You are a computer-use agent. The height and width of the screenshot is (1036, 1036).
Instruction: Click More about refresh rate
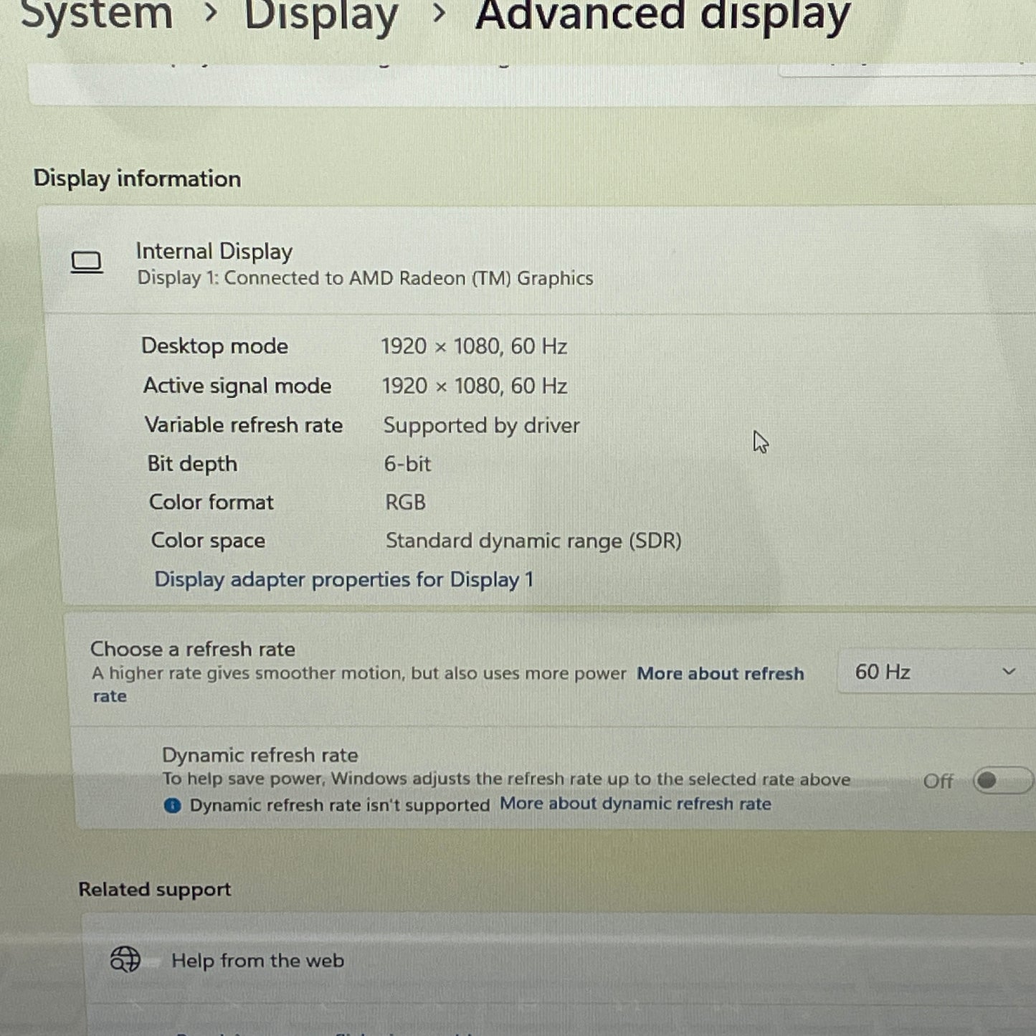pyautogui.click(x=720, y=673)
